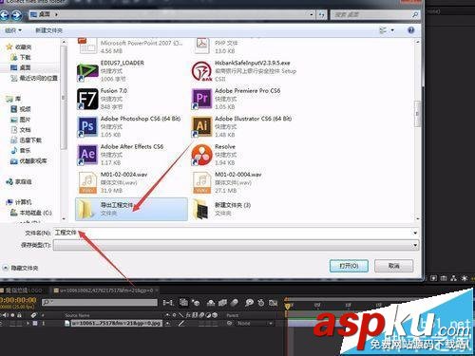Screen dimensions: 475x356
Task: Open After Effects composition mini-flowchart icon
Action: (x=168, y=303)
